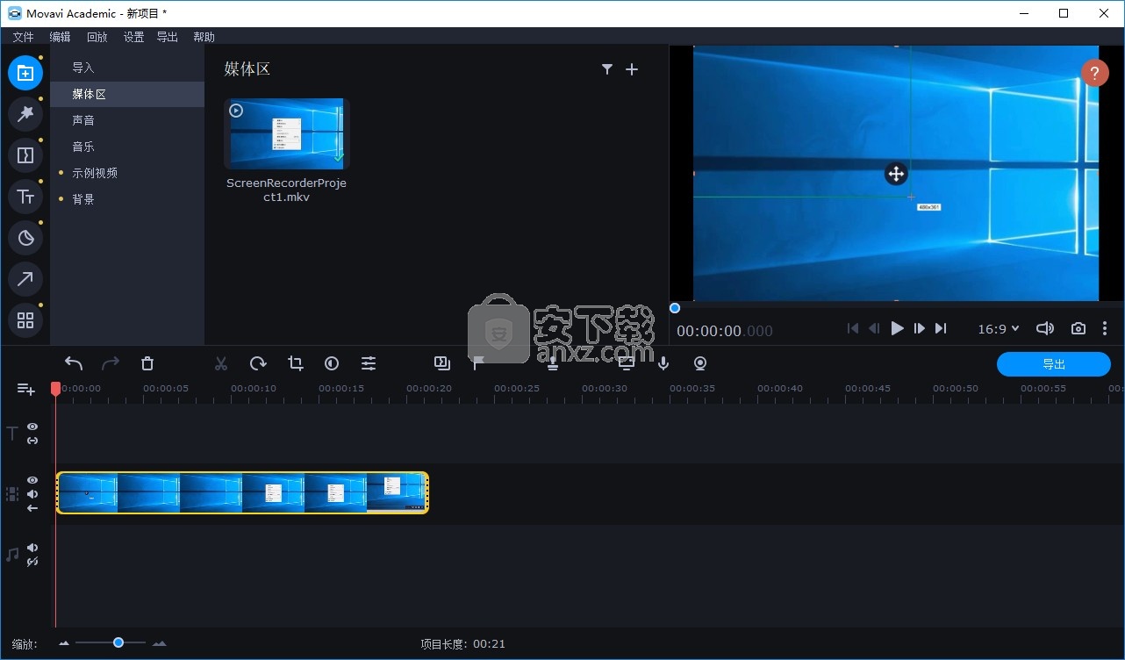The width and height of the screenshot is (1125, 660).
Task: Toggle visibility of the video track
Action: [x=32, y=480]
